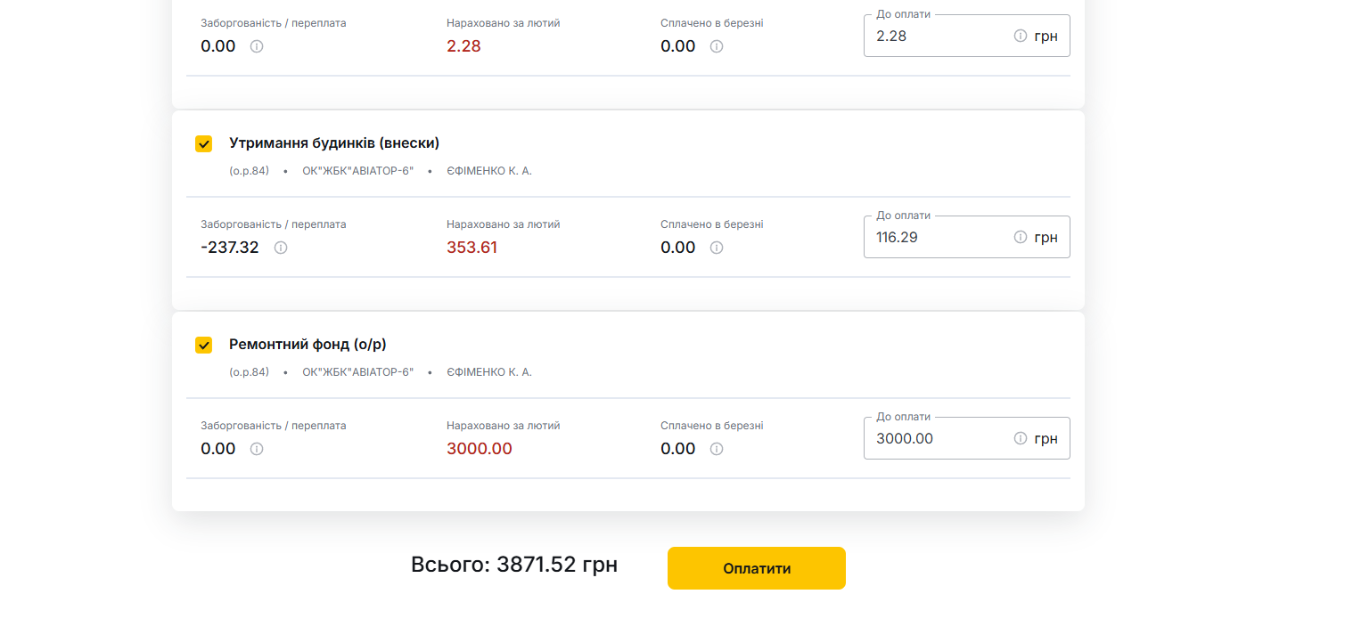Show paid-in-March info for Утримання будинків

(717, 248)
